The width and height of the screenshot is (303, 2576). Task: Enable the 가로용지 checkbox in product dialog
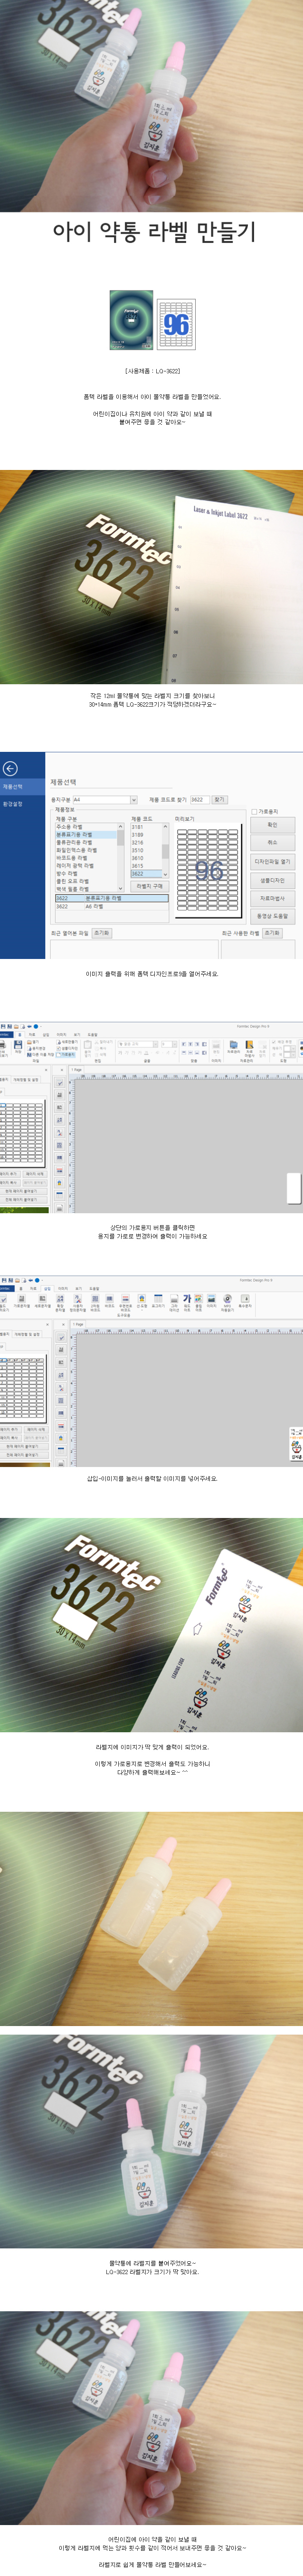click(254, 812)
